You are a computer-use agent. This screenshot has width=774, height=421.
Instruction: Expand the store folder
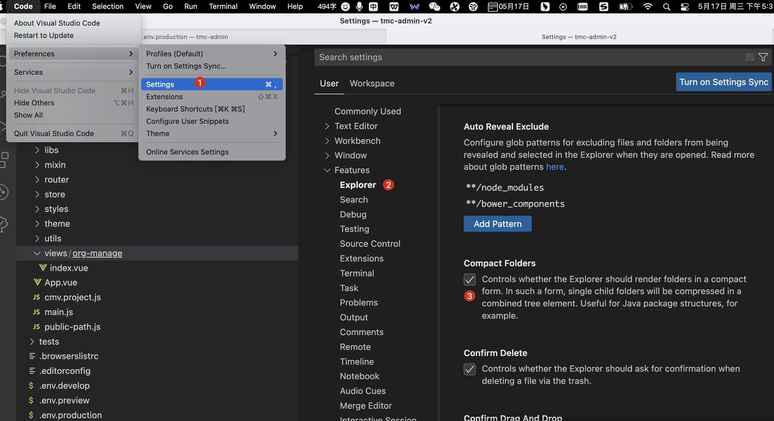pos(37,194)
